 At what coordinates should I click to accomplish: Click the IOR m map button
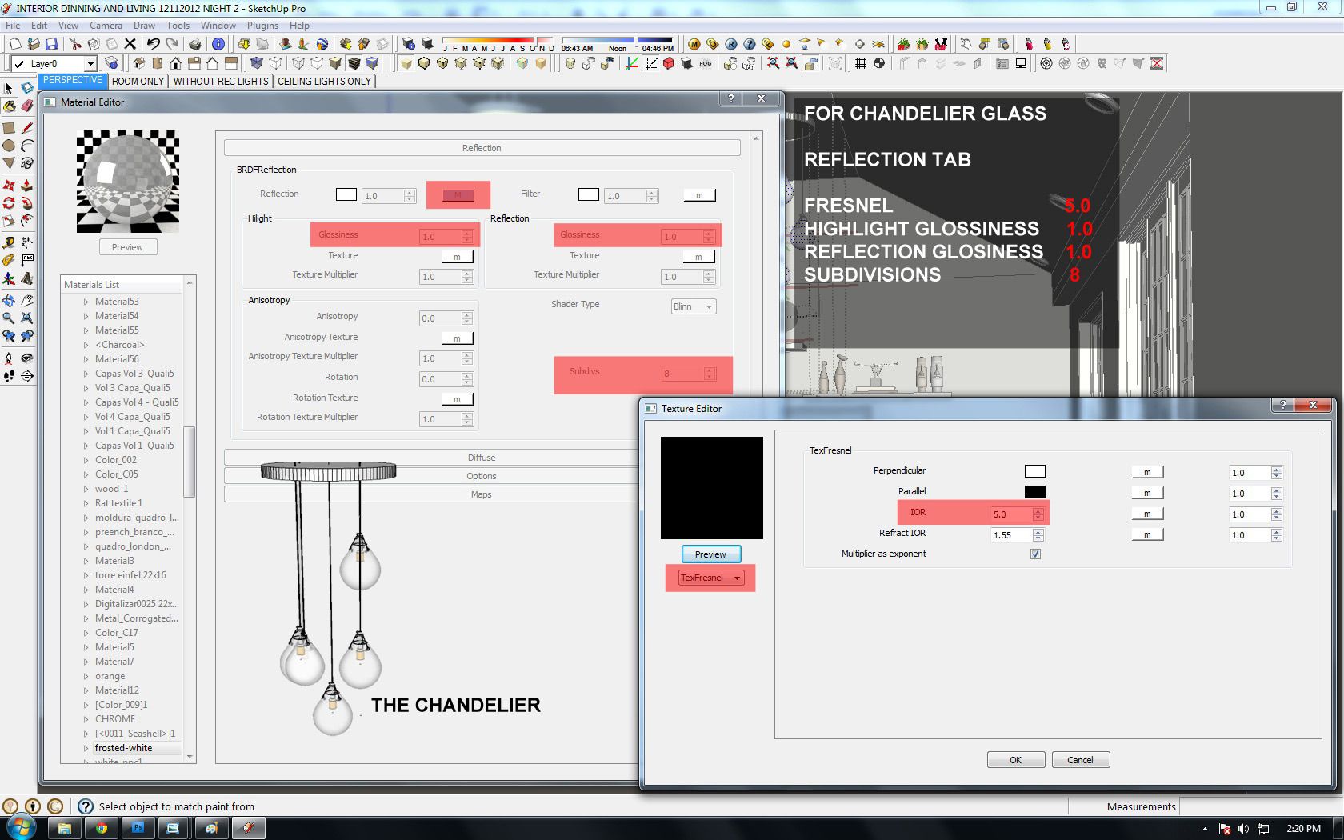click(x=1147, y=514)
